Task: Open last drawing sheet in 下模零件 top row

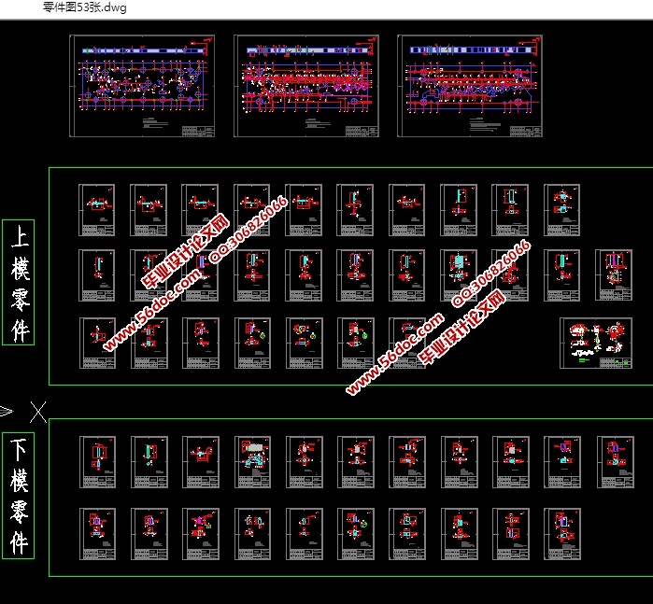Action: [614, 462]
